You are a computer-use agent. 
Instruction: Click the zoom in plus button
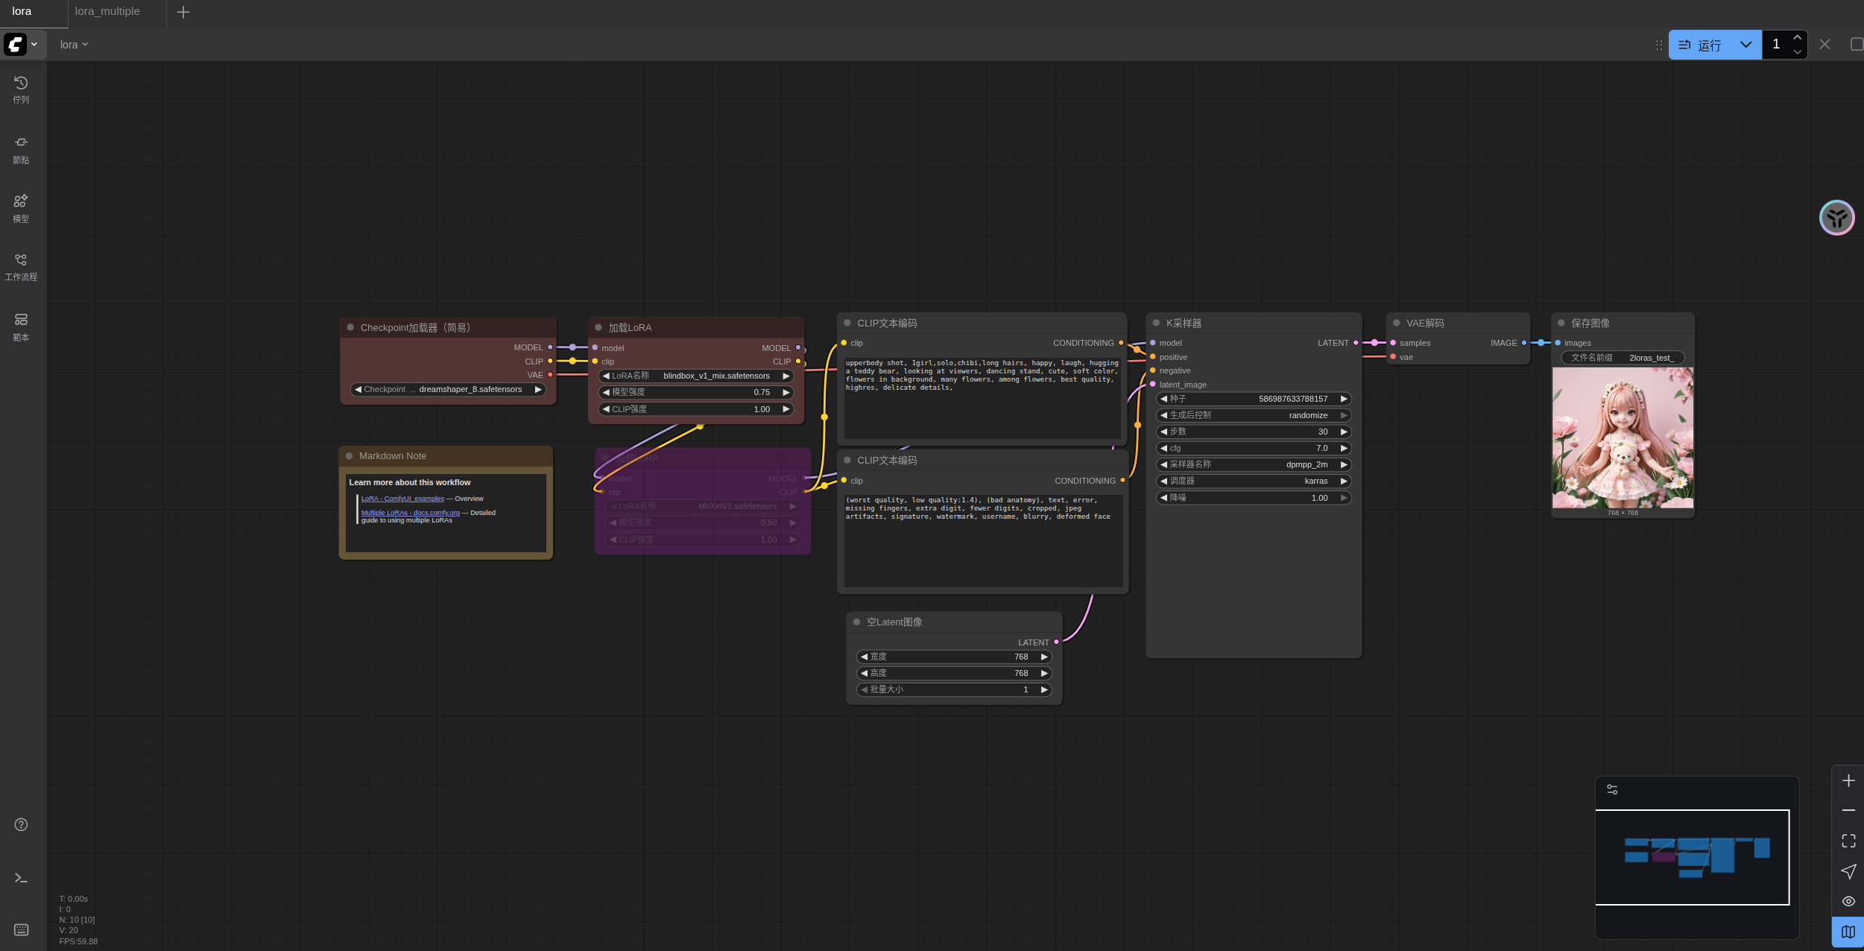pyautogui.click(x=1848, y=780)
